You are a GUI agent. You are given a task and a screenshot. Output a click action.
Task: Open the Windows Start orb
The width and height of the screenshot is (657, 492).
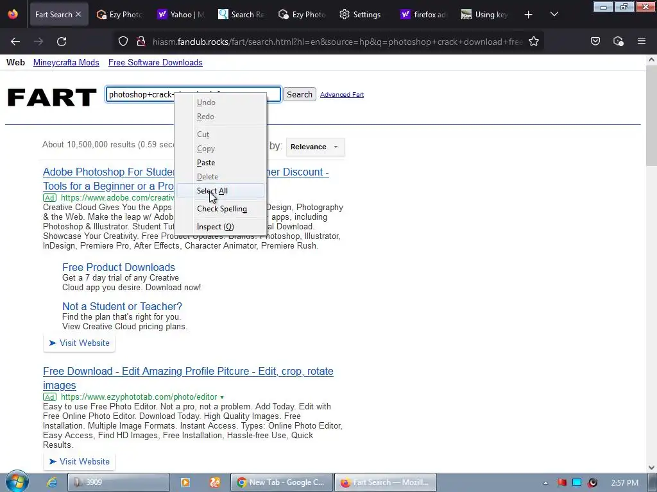point(17,482)
